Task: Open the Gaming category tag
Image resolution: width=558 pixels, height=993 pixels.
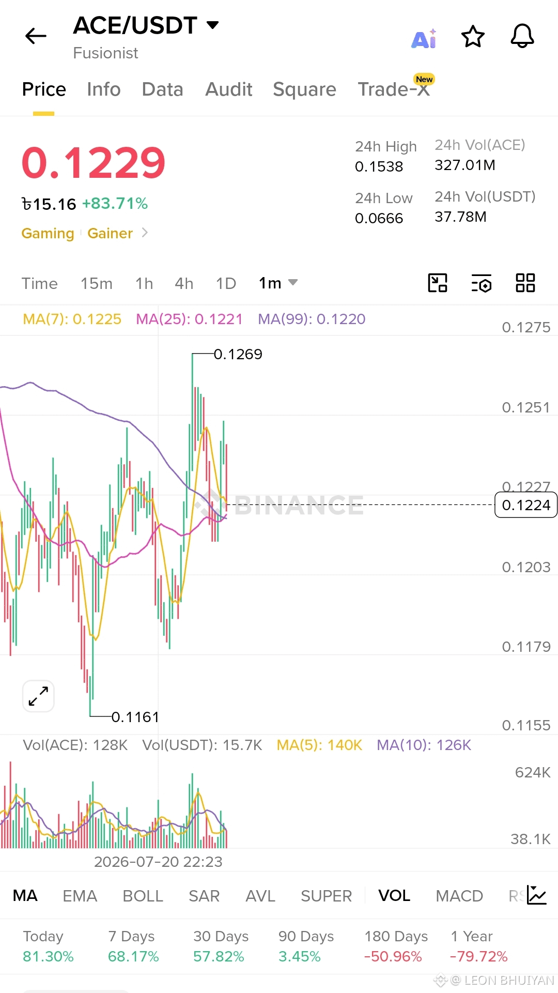Action: tap(48, 234)
